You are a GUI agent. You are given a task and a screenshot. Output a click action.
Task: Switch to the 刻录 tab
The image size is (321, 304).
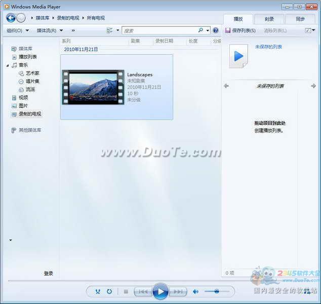269,19
